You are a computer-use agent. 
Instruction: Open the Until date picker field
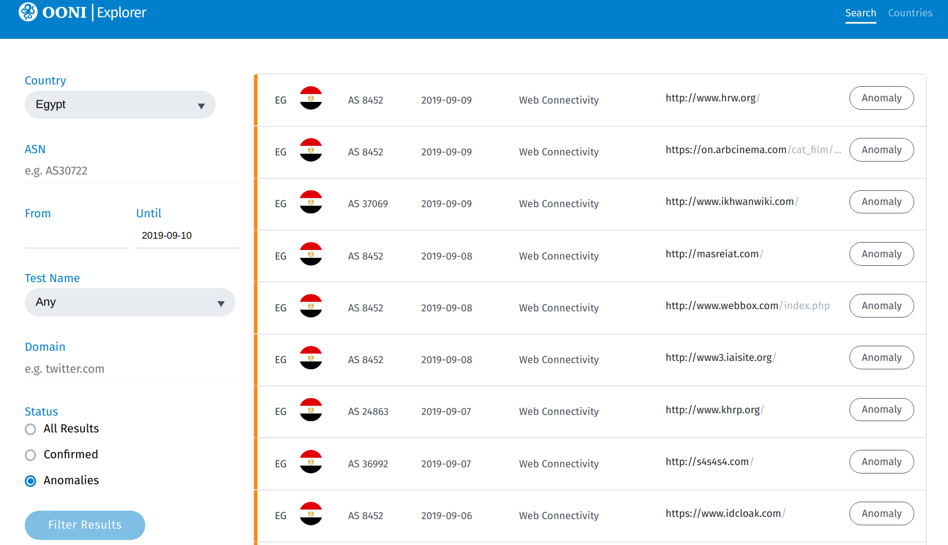(188, 235)
